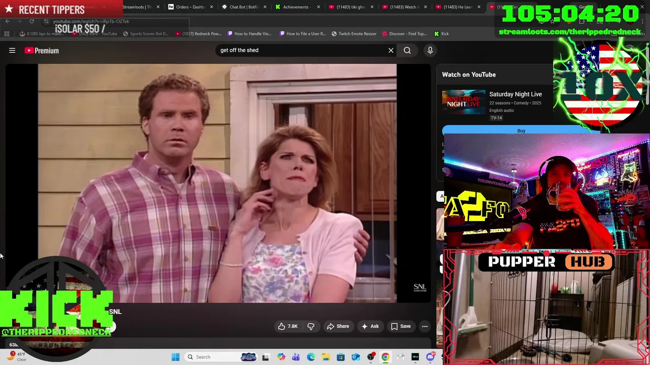Switch to the Chat Bot | BotRix tab
Screen dimensions: 650x365
click(x=244, y=7)
